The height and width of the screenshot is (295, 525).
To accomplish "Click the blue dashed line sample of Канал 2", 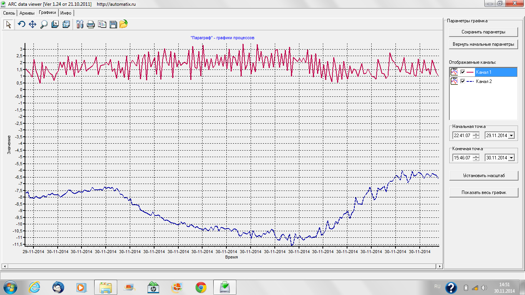I will (470, 81).
